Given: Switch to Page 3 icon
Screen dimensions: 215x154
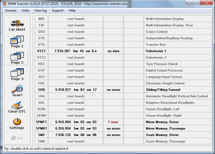Looking at the screenshot, I should 17,73.
